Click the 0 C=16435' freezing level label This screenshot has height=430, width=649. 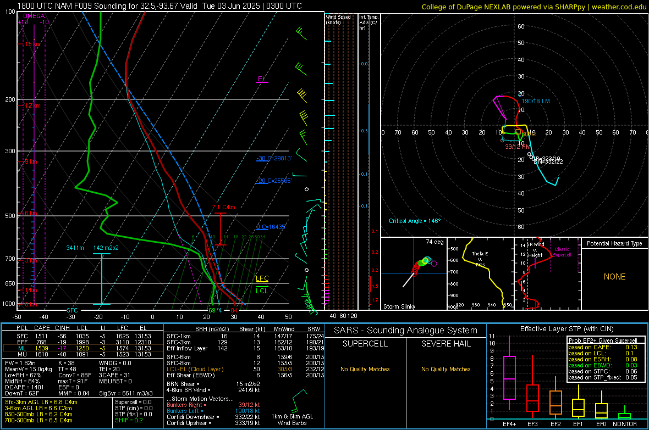(x=271, y=227)
